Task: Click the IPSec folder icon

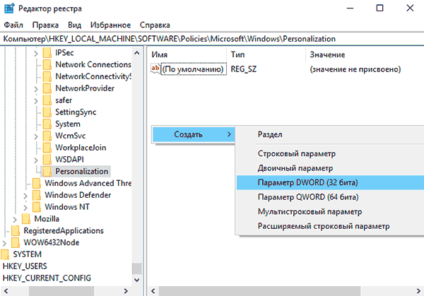Action: (x=47, y=53)
